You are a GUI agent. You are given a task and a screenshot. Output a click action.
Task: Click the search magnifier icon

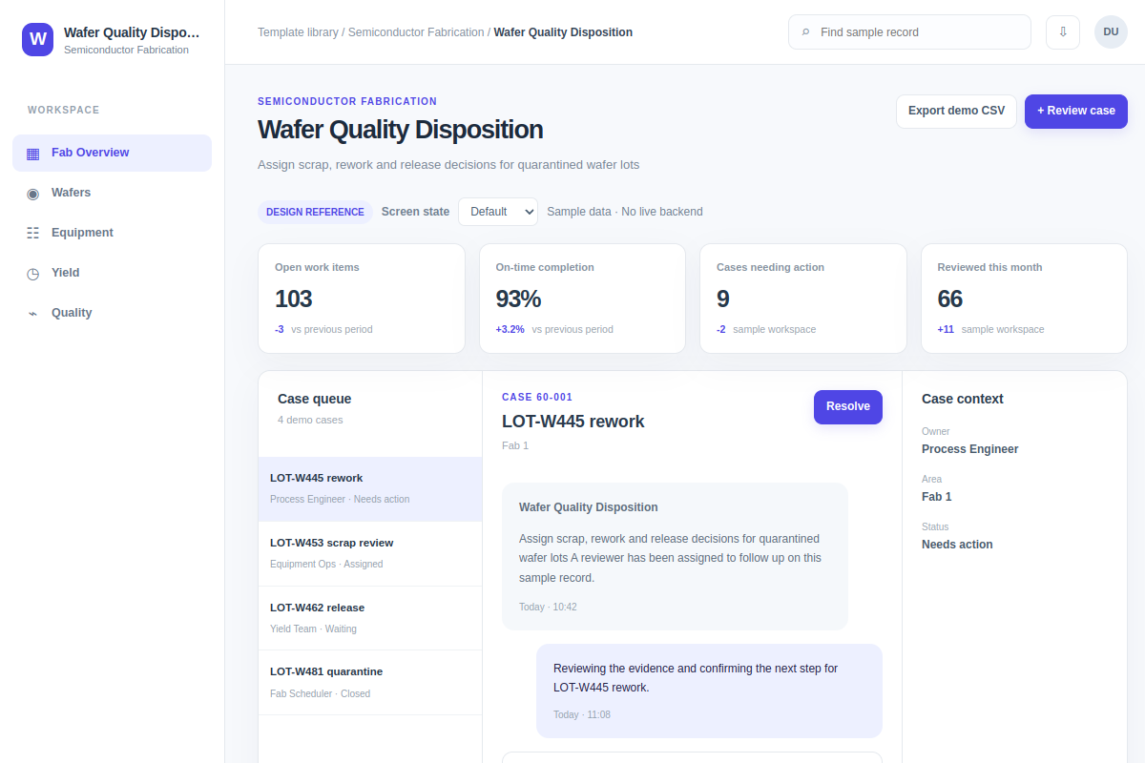click(x=806, y=31)
